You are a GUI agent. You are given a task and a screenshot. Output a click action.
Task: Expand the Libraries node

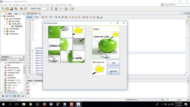[x=4, y=31]
